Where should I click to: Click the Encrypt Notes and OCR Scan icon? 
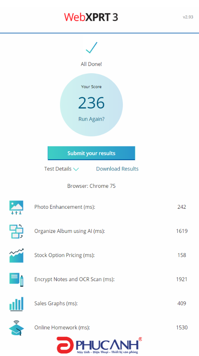coord(16,280)
